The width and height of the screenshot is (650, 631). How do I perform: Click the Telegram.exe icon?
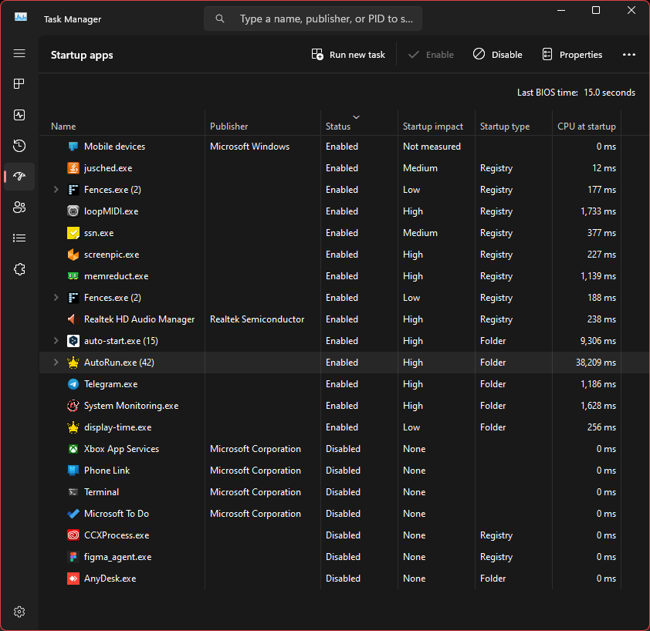[73, 384]
